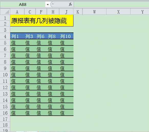The image size is (149, 132).
Task: Select row 1 header
Action: point(5,18)
